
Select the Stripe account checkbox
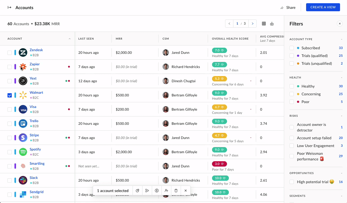10,138
